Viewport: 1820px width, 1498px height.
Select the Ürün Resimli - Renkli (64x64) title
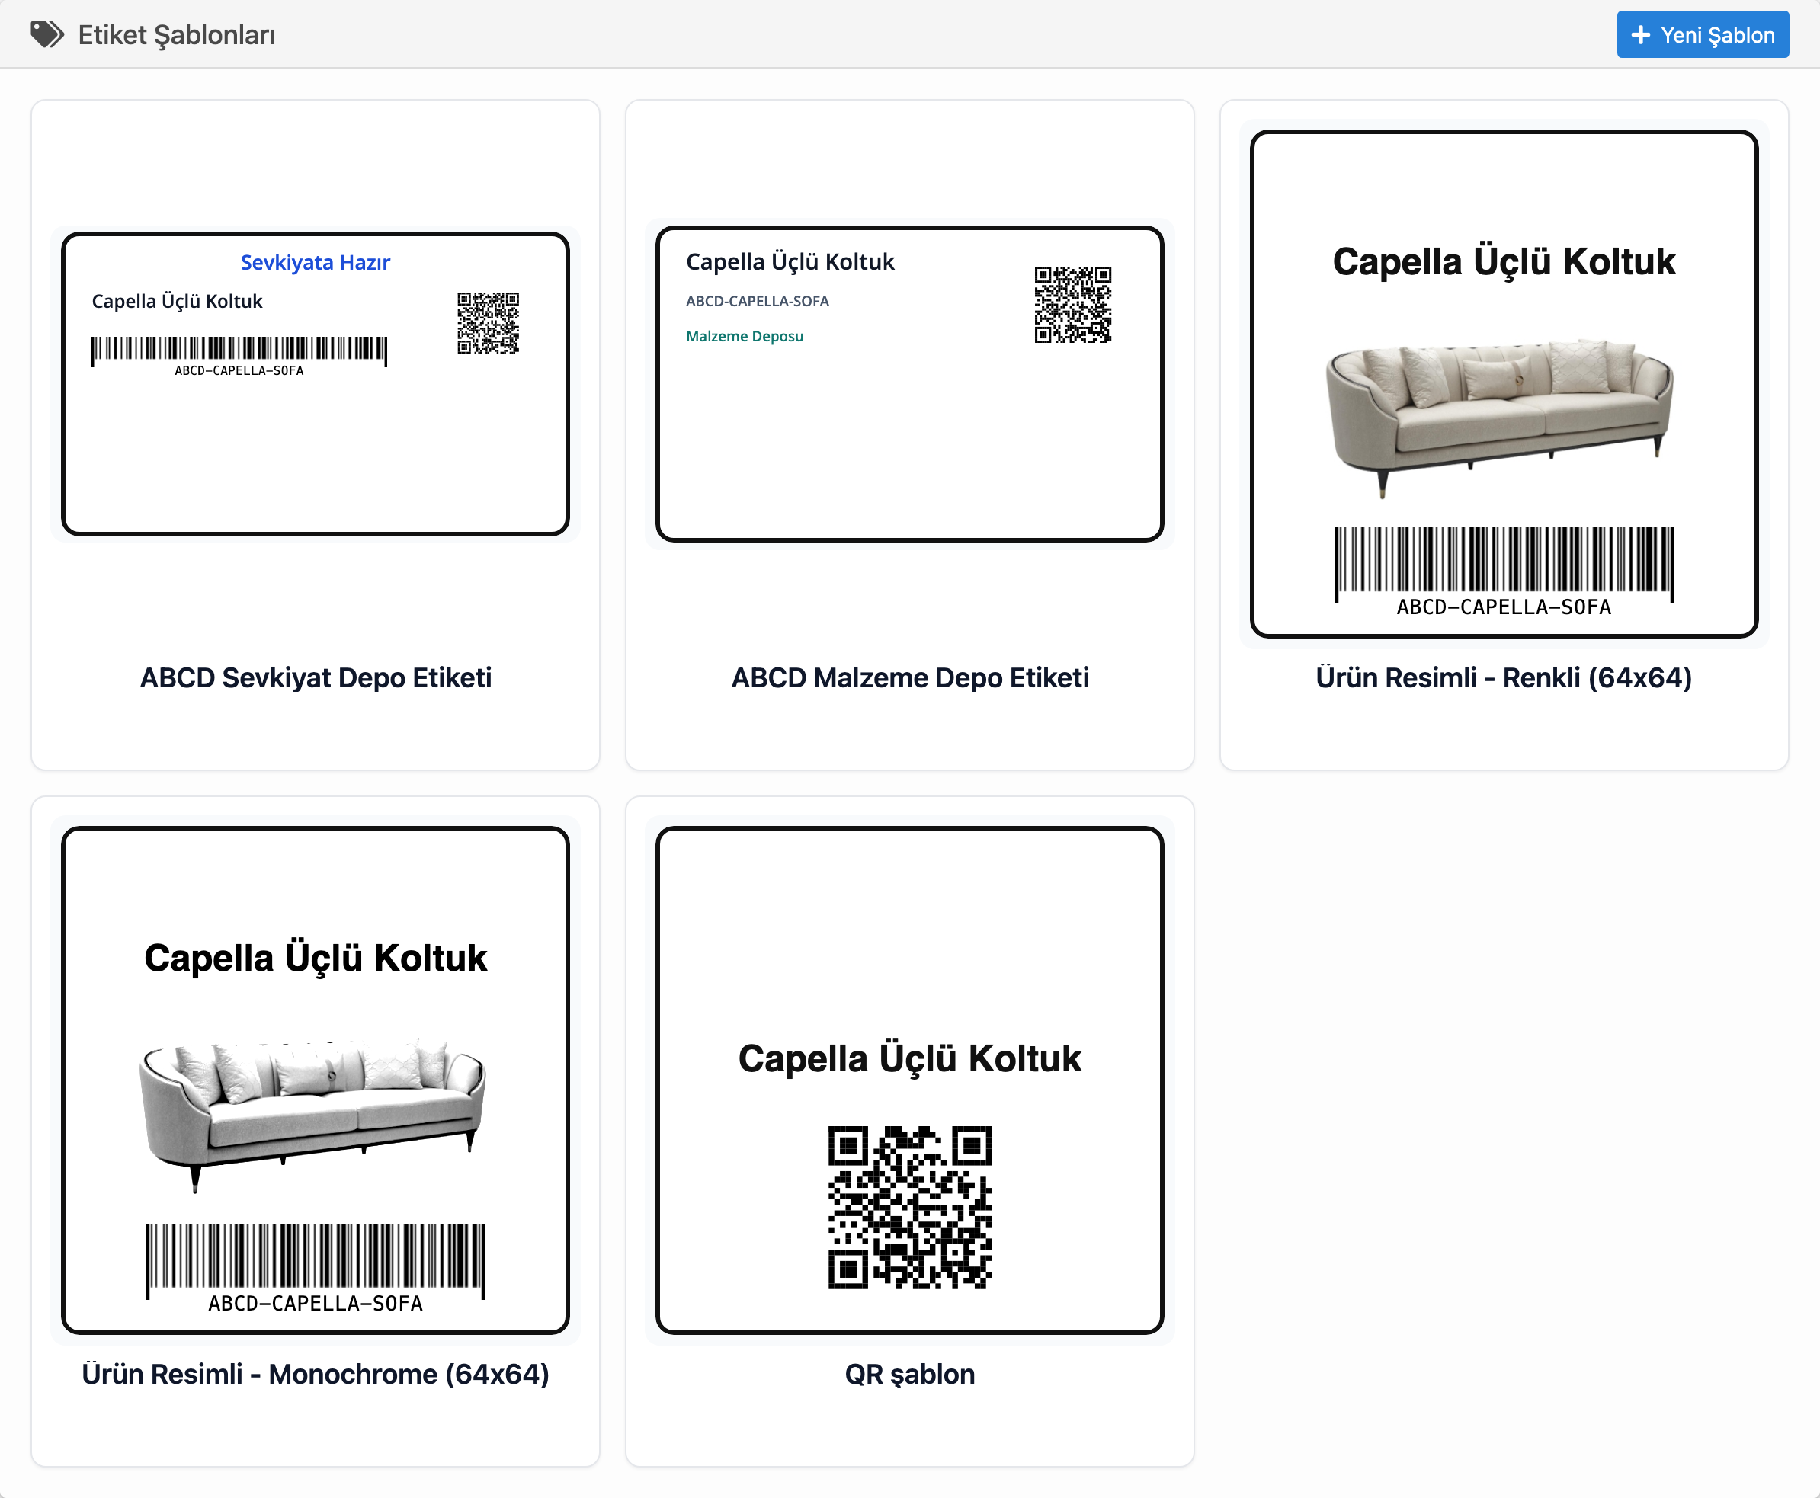(1503, 677)
